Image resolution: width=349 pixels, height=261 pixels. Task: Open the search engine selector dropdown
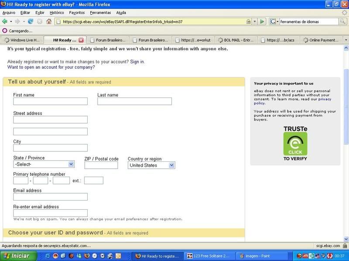point(277,21)
